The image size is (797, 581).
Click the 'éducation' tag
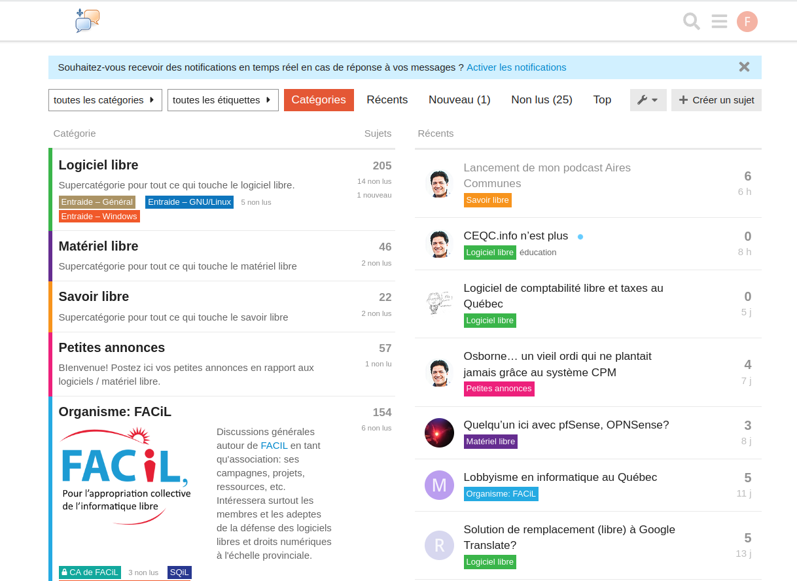538,253
